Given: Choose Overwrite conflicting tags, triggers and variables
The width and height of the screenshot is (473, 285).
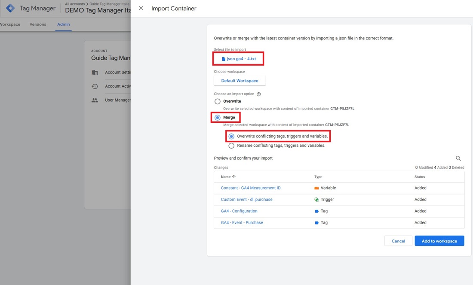Looking at the screenshot, I should (231, 136).
